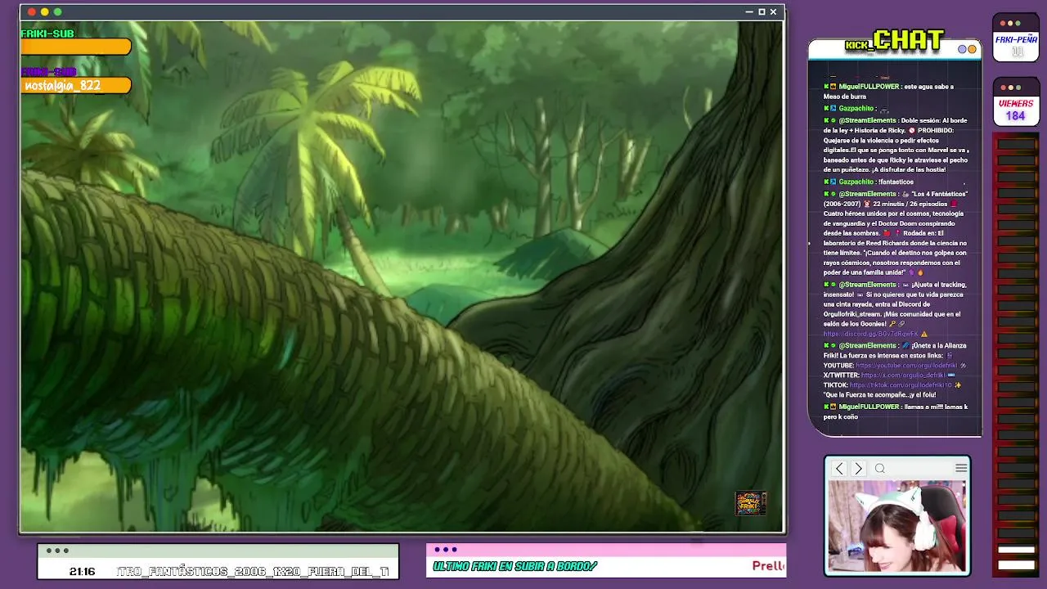This screenshot has height=589, width=1047.
Task: Click the 21:16 time display
Action: coord(82,572)
